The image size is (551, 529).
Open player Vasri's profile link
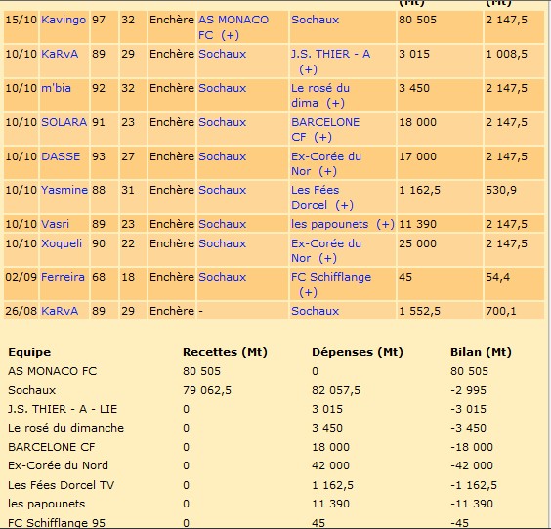[x=55, y=224]
